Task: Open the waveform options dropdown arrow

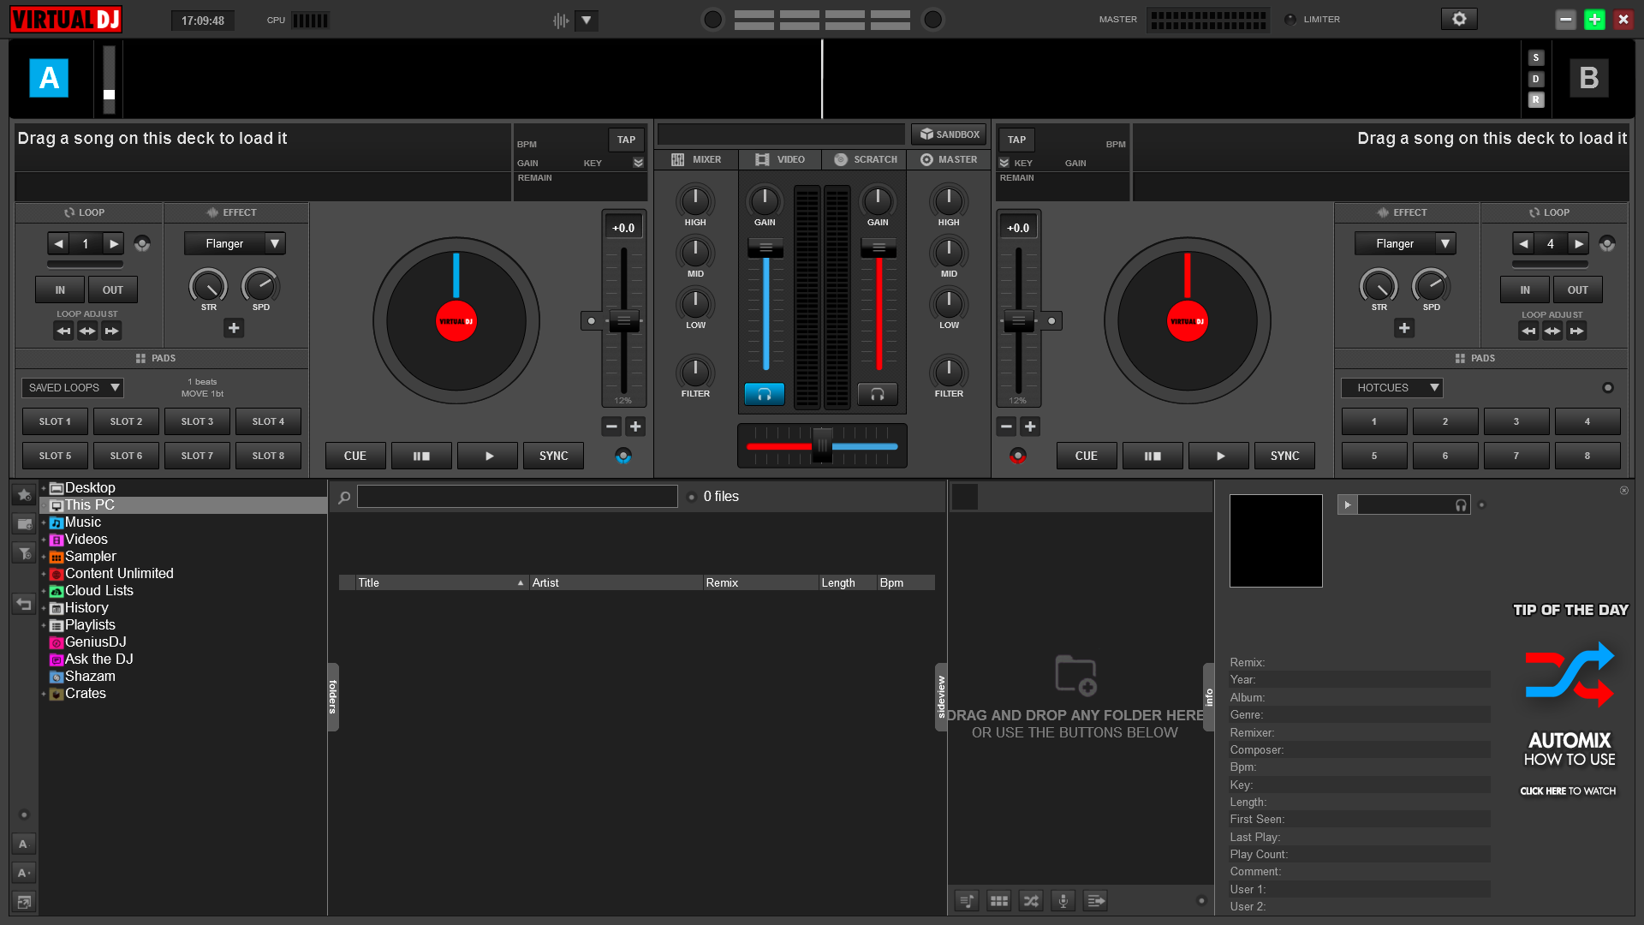Action: point(587,20)
